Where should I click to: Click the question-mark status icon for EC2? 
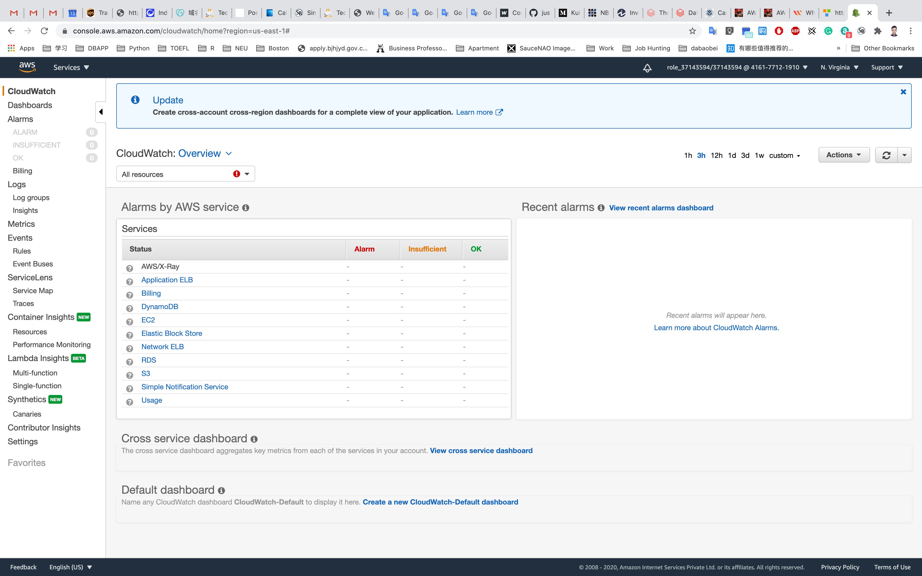[130, 322]
